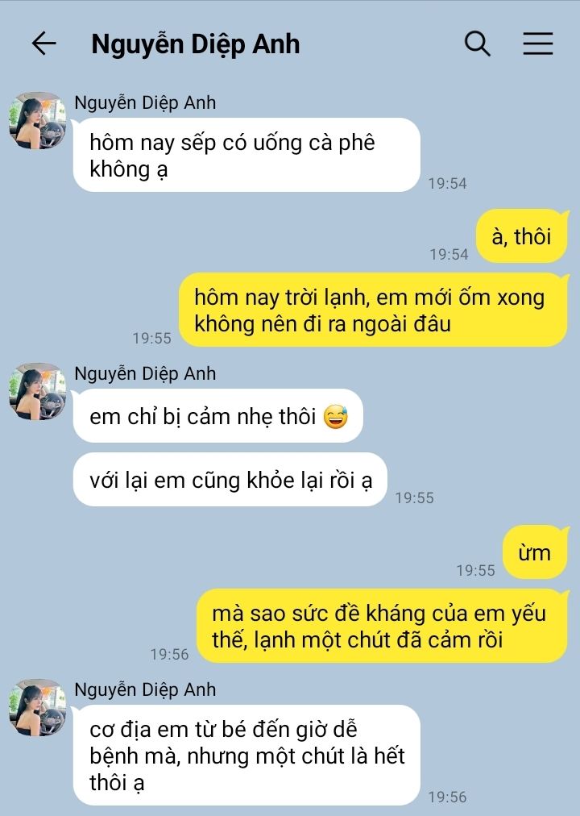Select the yellow bubble 'à, thôi'
Viewport: 580px width, 816px height.
(522, 236)
